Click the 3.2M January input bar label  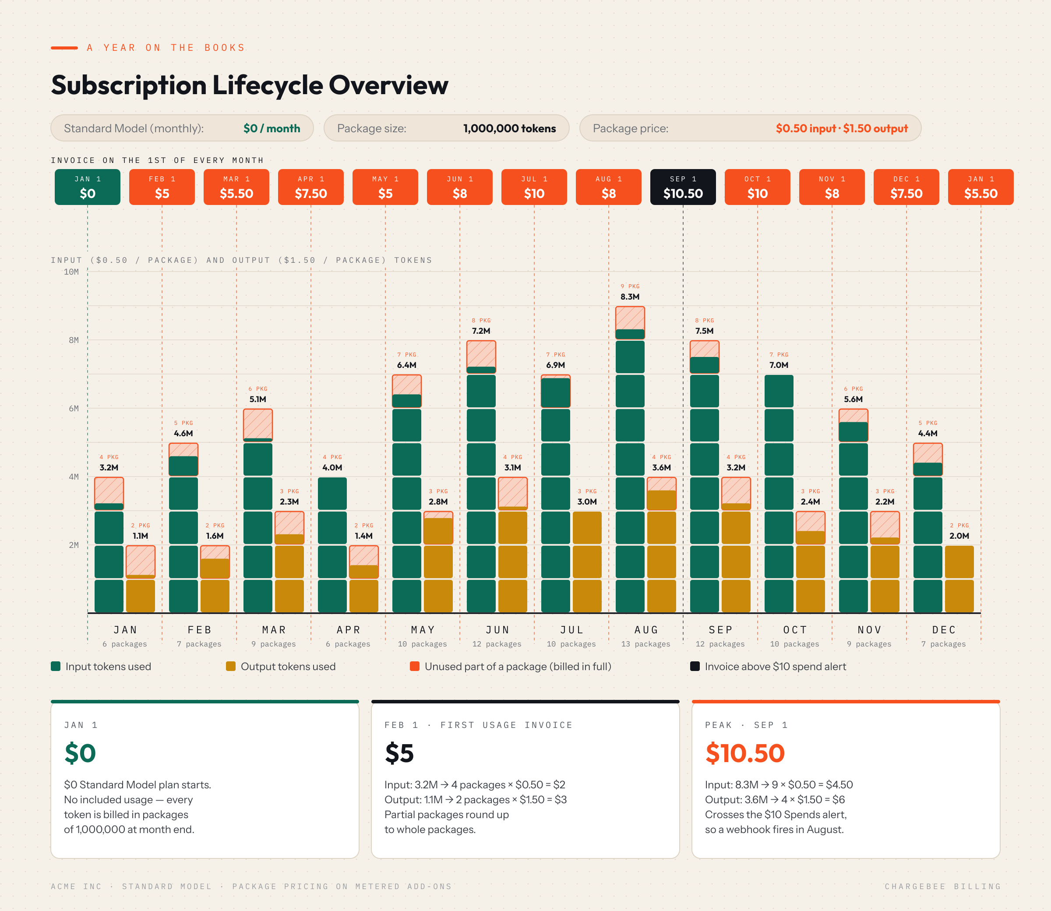pyautogui.click(x=109, y=468)
